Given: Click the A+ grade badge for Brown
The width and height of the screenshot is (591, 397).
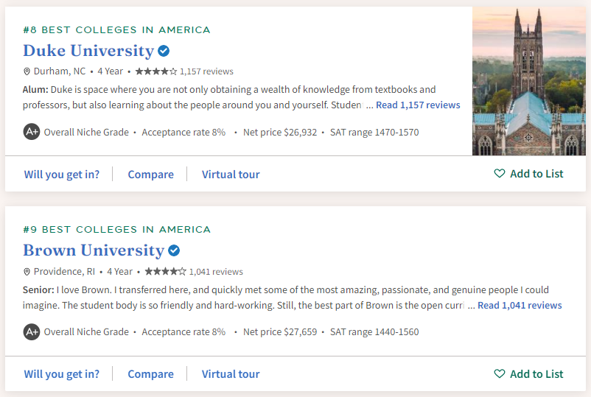Looking at the screenshot, I should click(x=31, y=332).
